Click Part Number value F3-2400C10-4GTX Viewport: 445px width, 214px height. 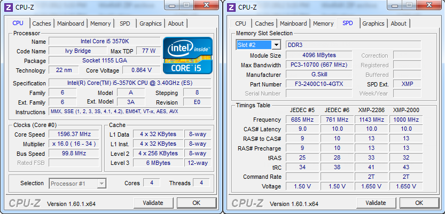pos(319,84)
